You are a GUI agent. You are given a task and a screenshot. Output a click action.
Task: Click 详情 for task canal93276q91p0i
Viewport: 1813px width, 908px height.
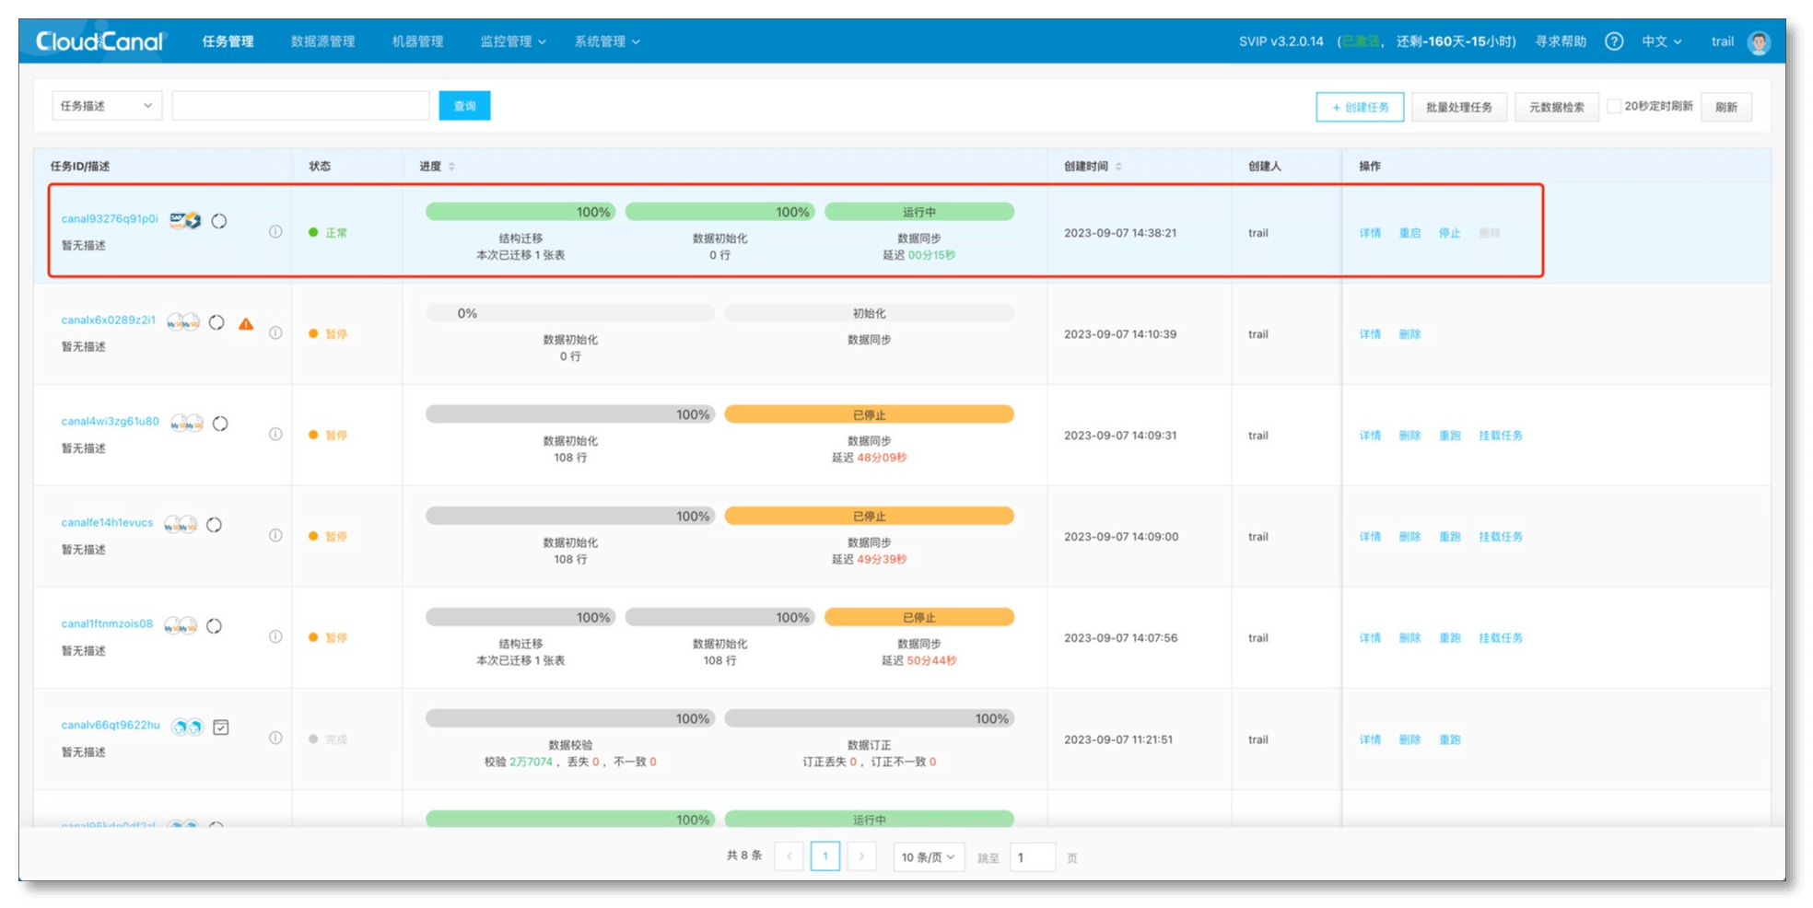click(x=1370, y=233)
